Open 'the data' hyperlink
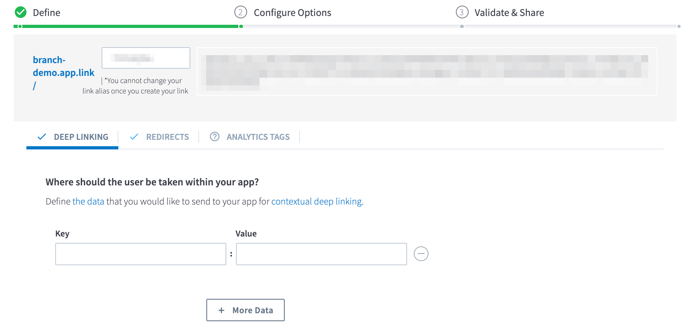 88,201
